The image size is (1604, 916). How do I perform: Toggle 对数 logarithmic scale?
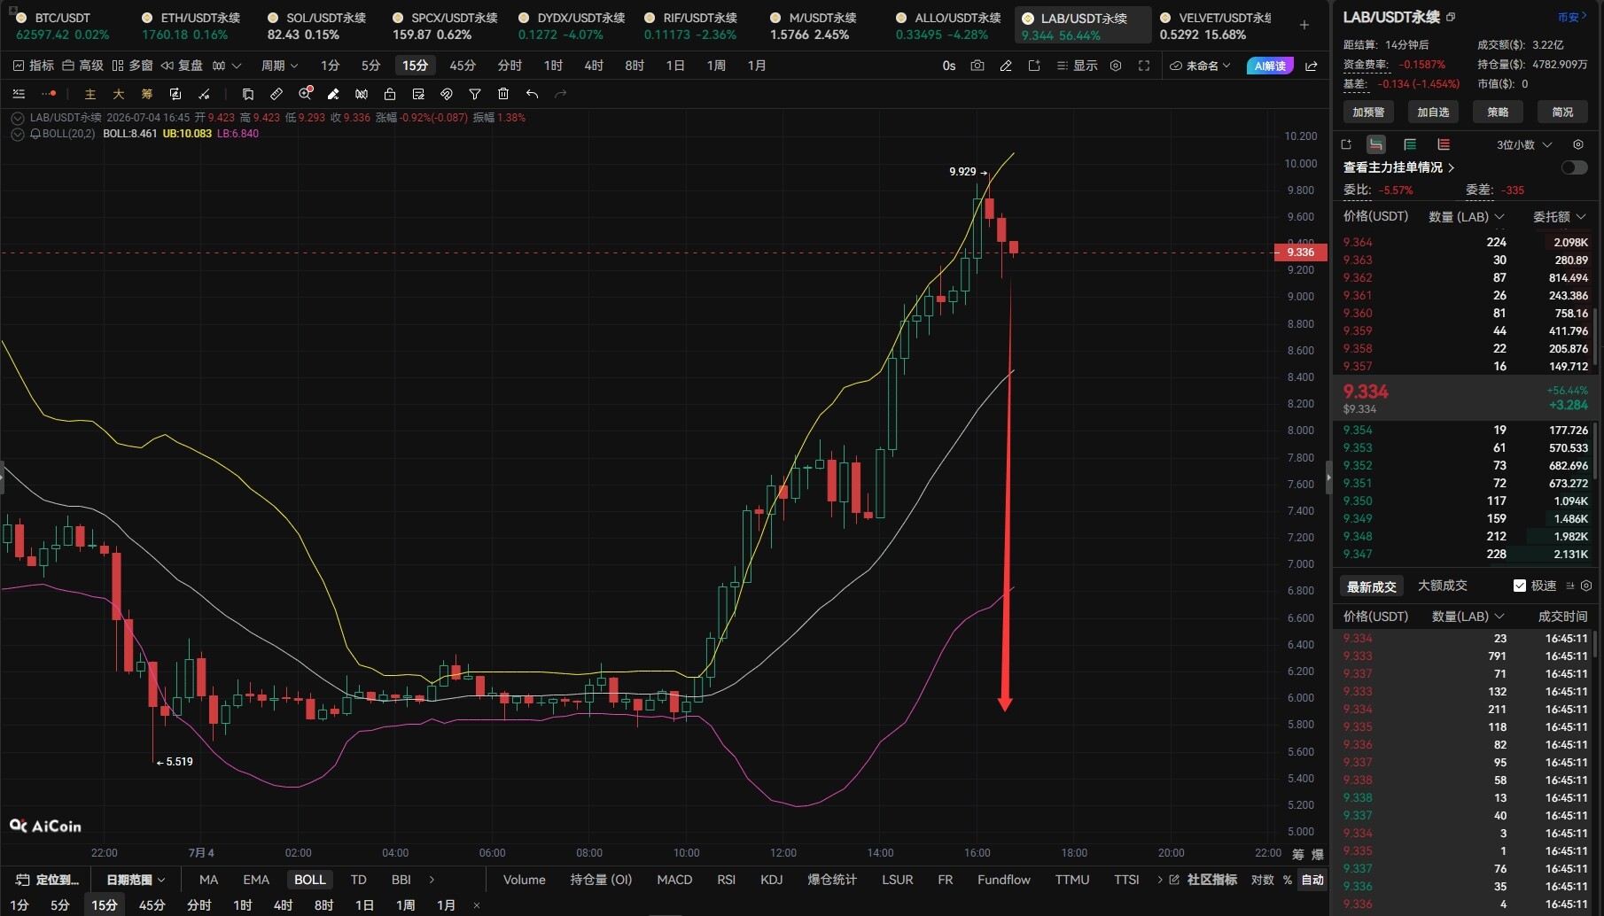1262,880
